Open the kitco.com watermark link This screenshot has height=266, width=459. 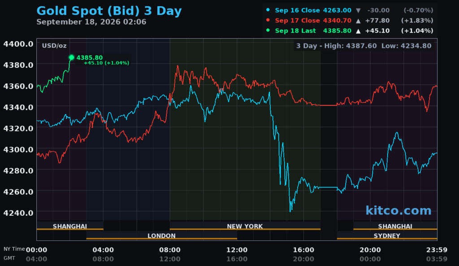click(398, 210)
